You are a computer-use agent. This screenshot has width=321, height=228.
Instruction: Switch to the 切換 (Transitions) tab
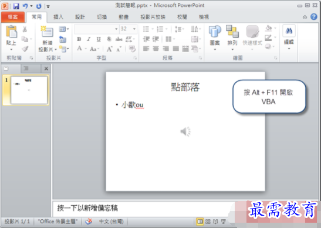click(x=102, y=17)
